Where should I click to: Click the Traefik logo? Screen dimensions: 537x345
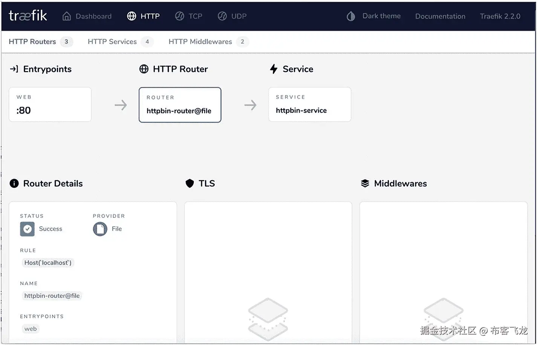click(x=28, y=16)
